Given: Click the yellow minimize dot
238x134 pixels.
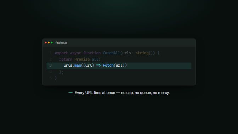Looking at the screenshot, I should [49, 43].
